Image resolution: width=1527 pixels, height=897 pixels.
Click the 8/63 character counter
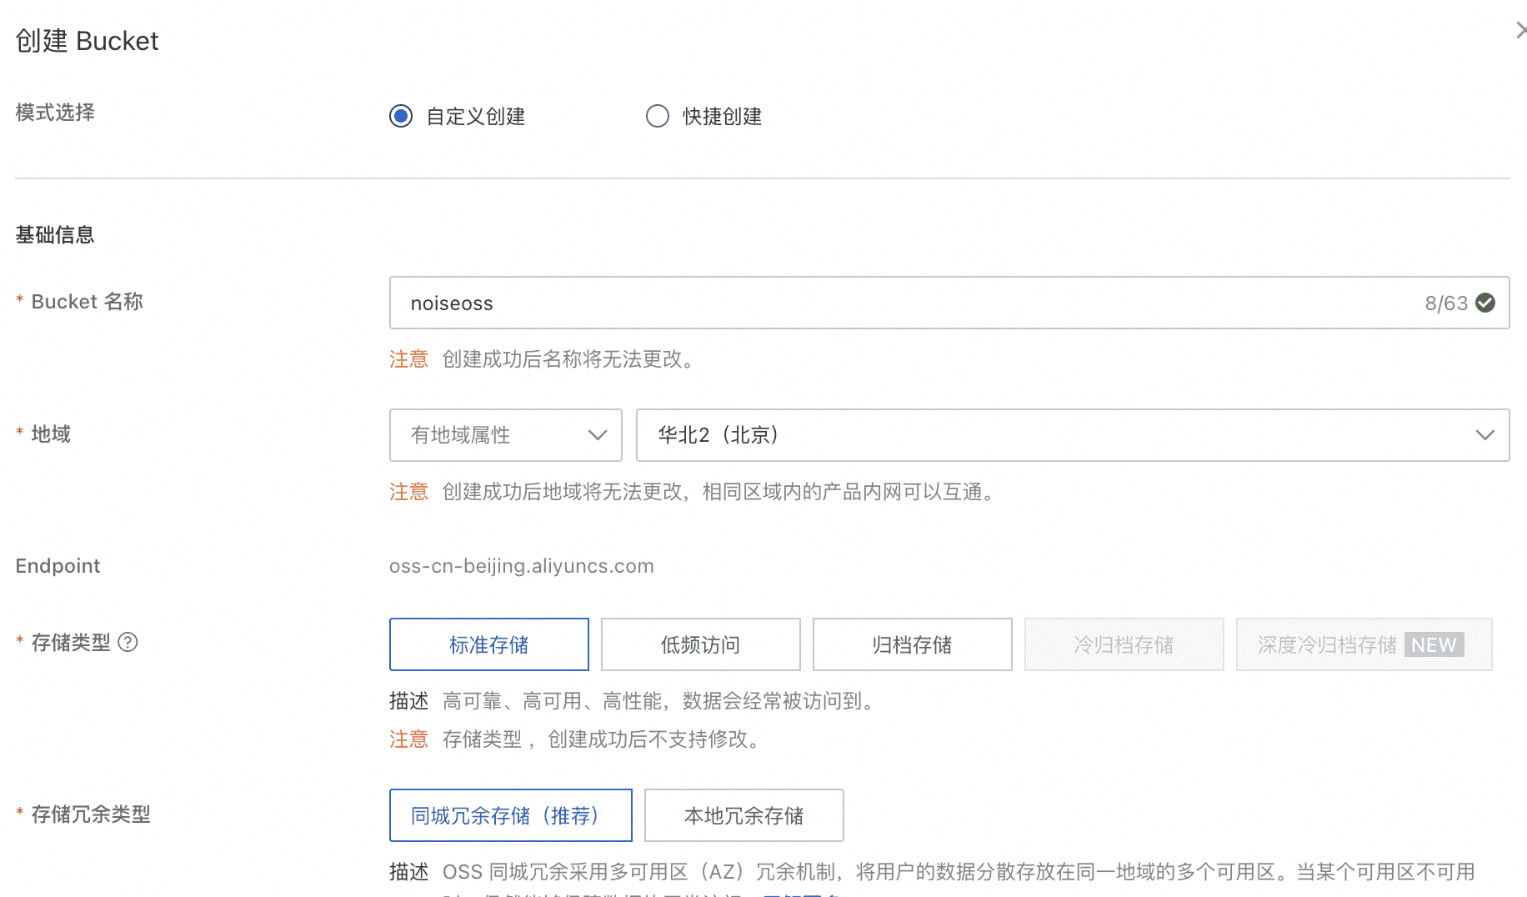click(1446, 303)
